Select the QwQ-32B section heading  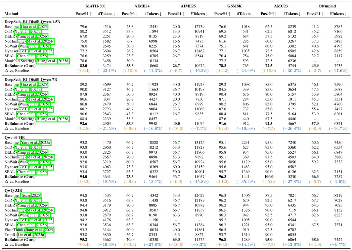[x=13, y=190]
